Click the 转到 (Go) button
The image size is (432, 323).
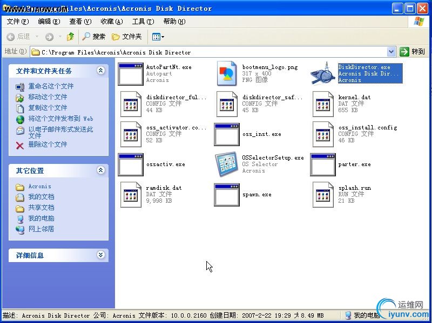(x=413, y=52)
